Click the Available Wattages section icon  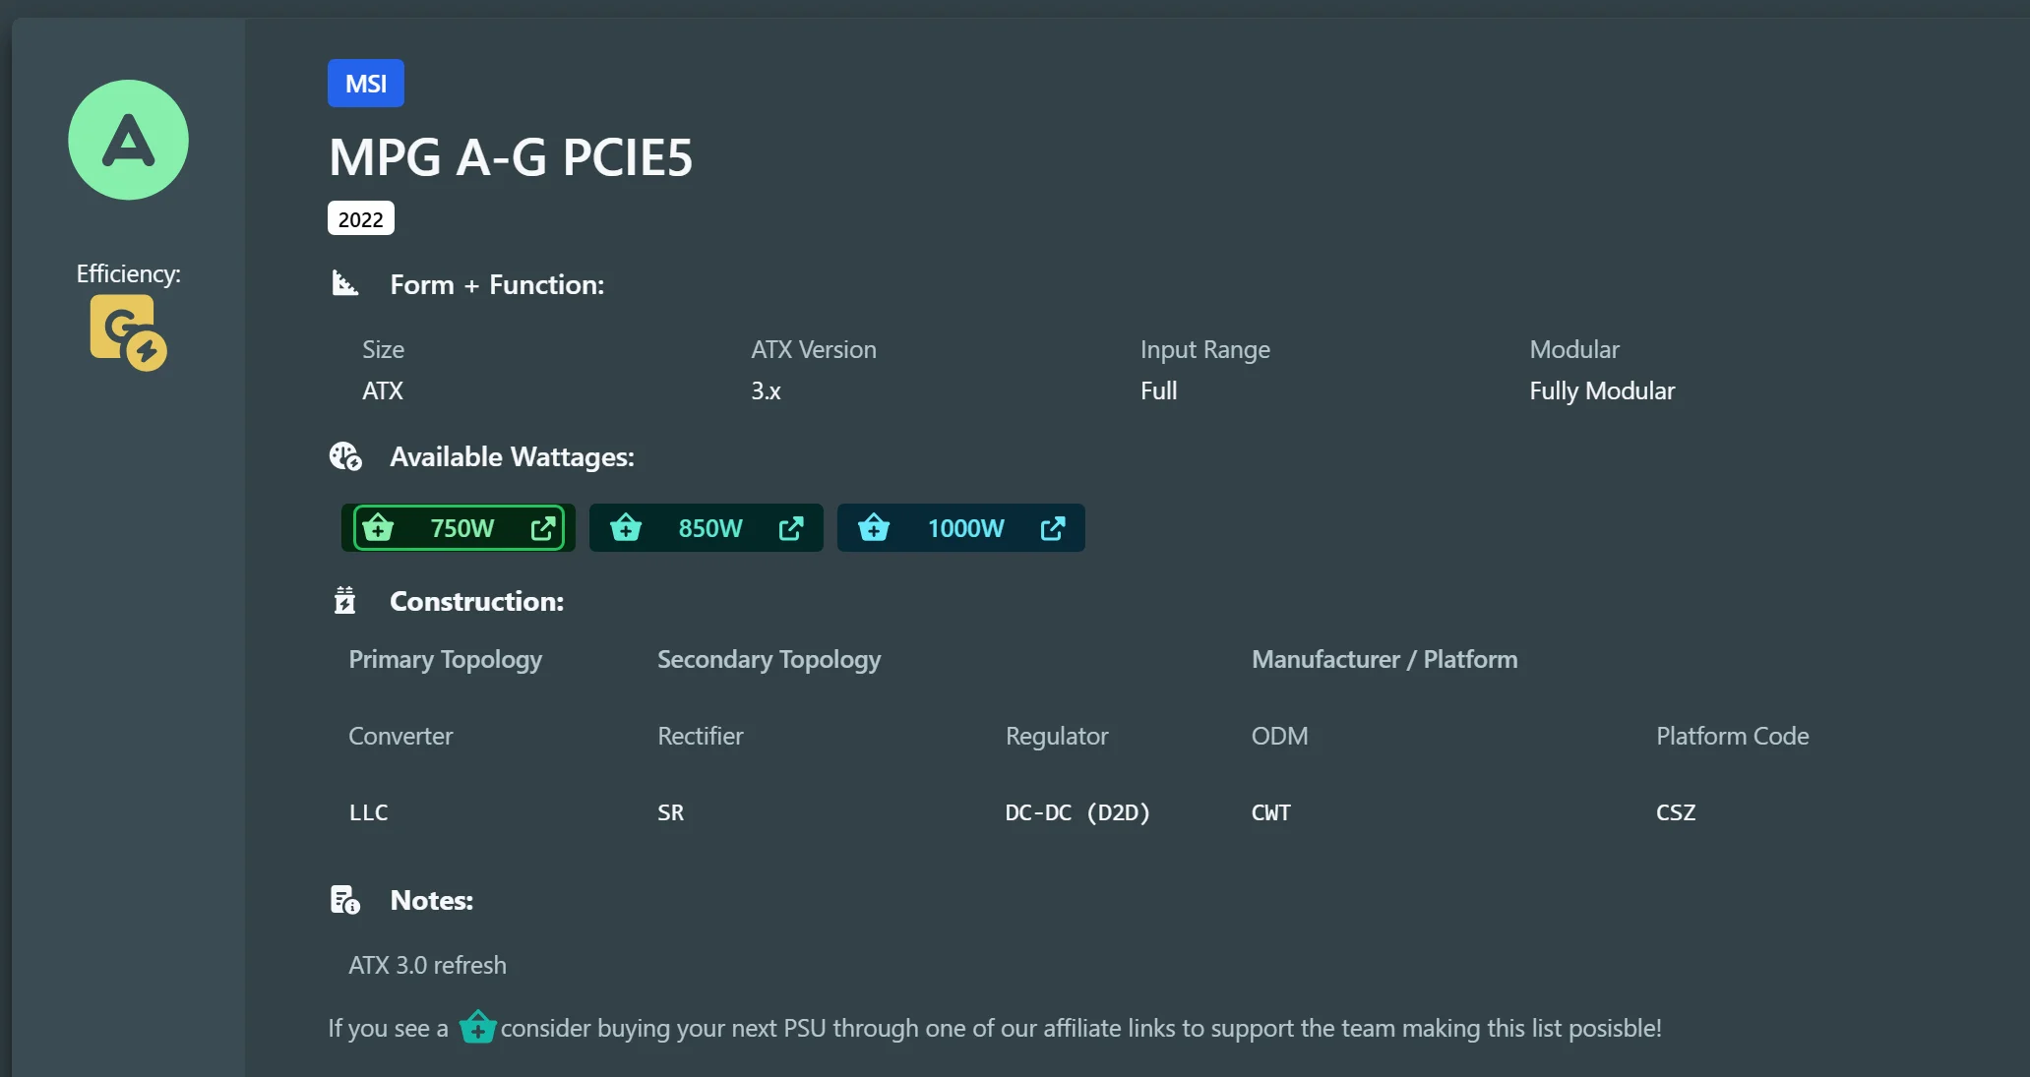[345, 456]
